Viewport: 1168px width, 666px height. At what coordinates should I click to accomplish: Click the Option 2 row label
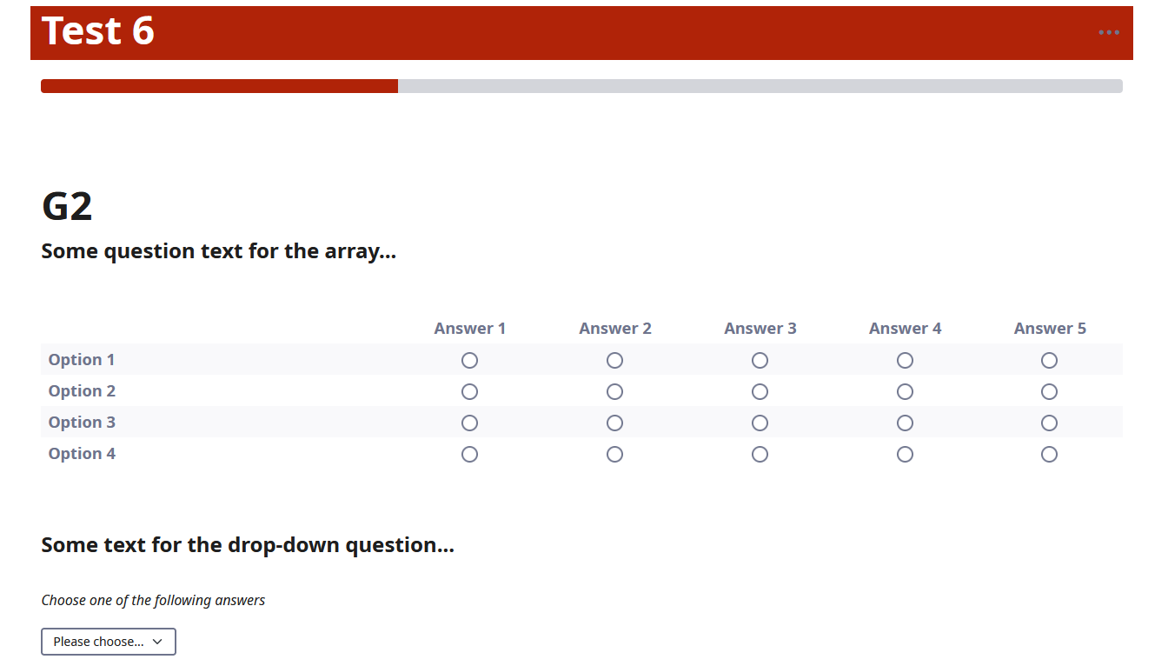82,391
